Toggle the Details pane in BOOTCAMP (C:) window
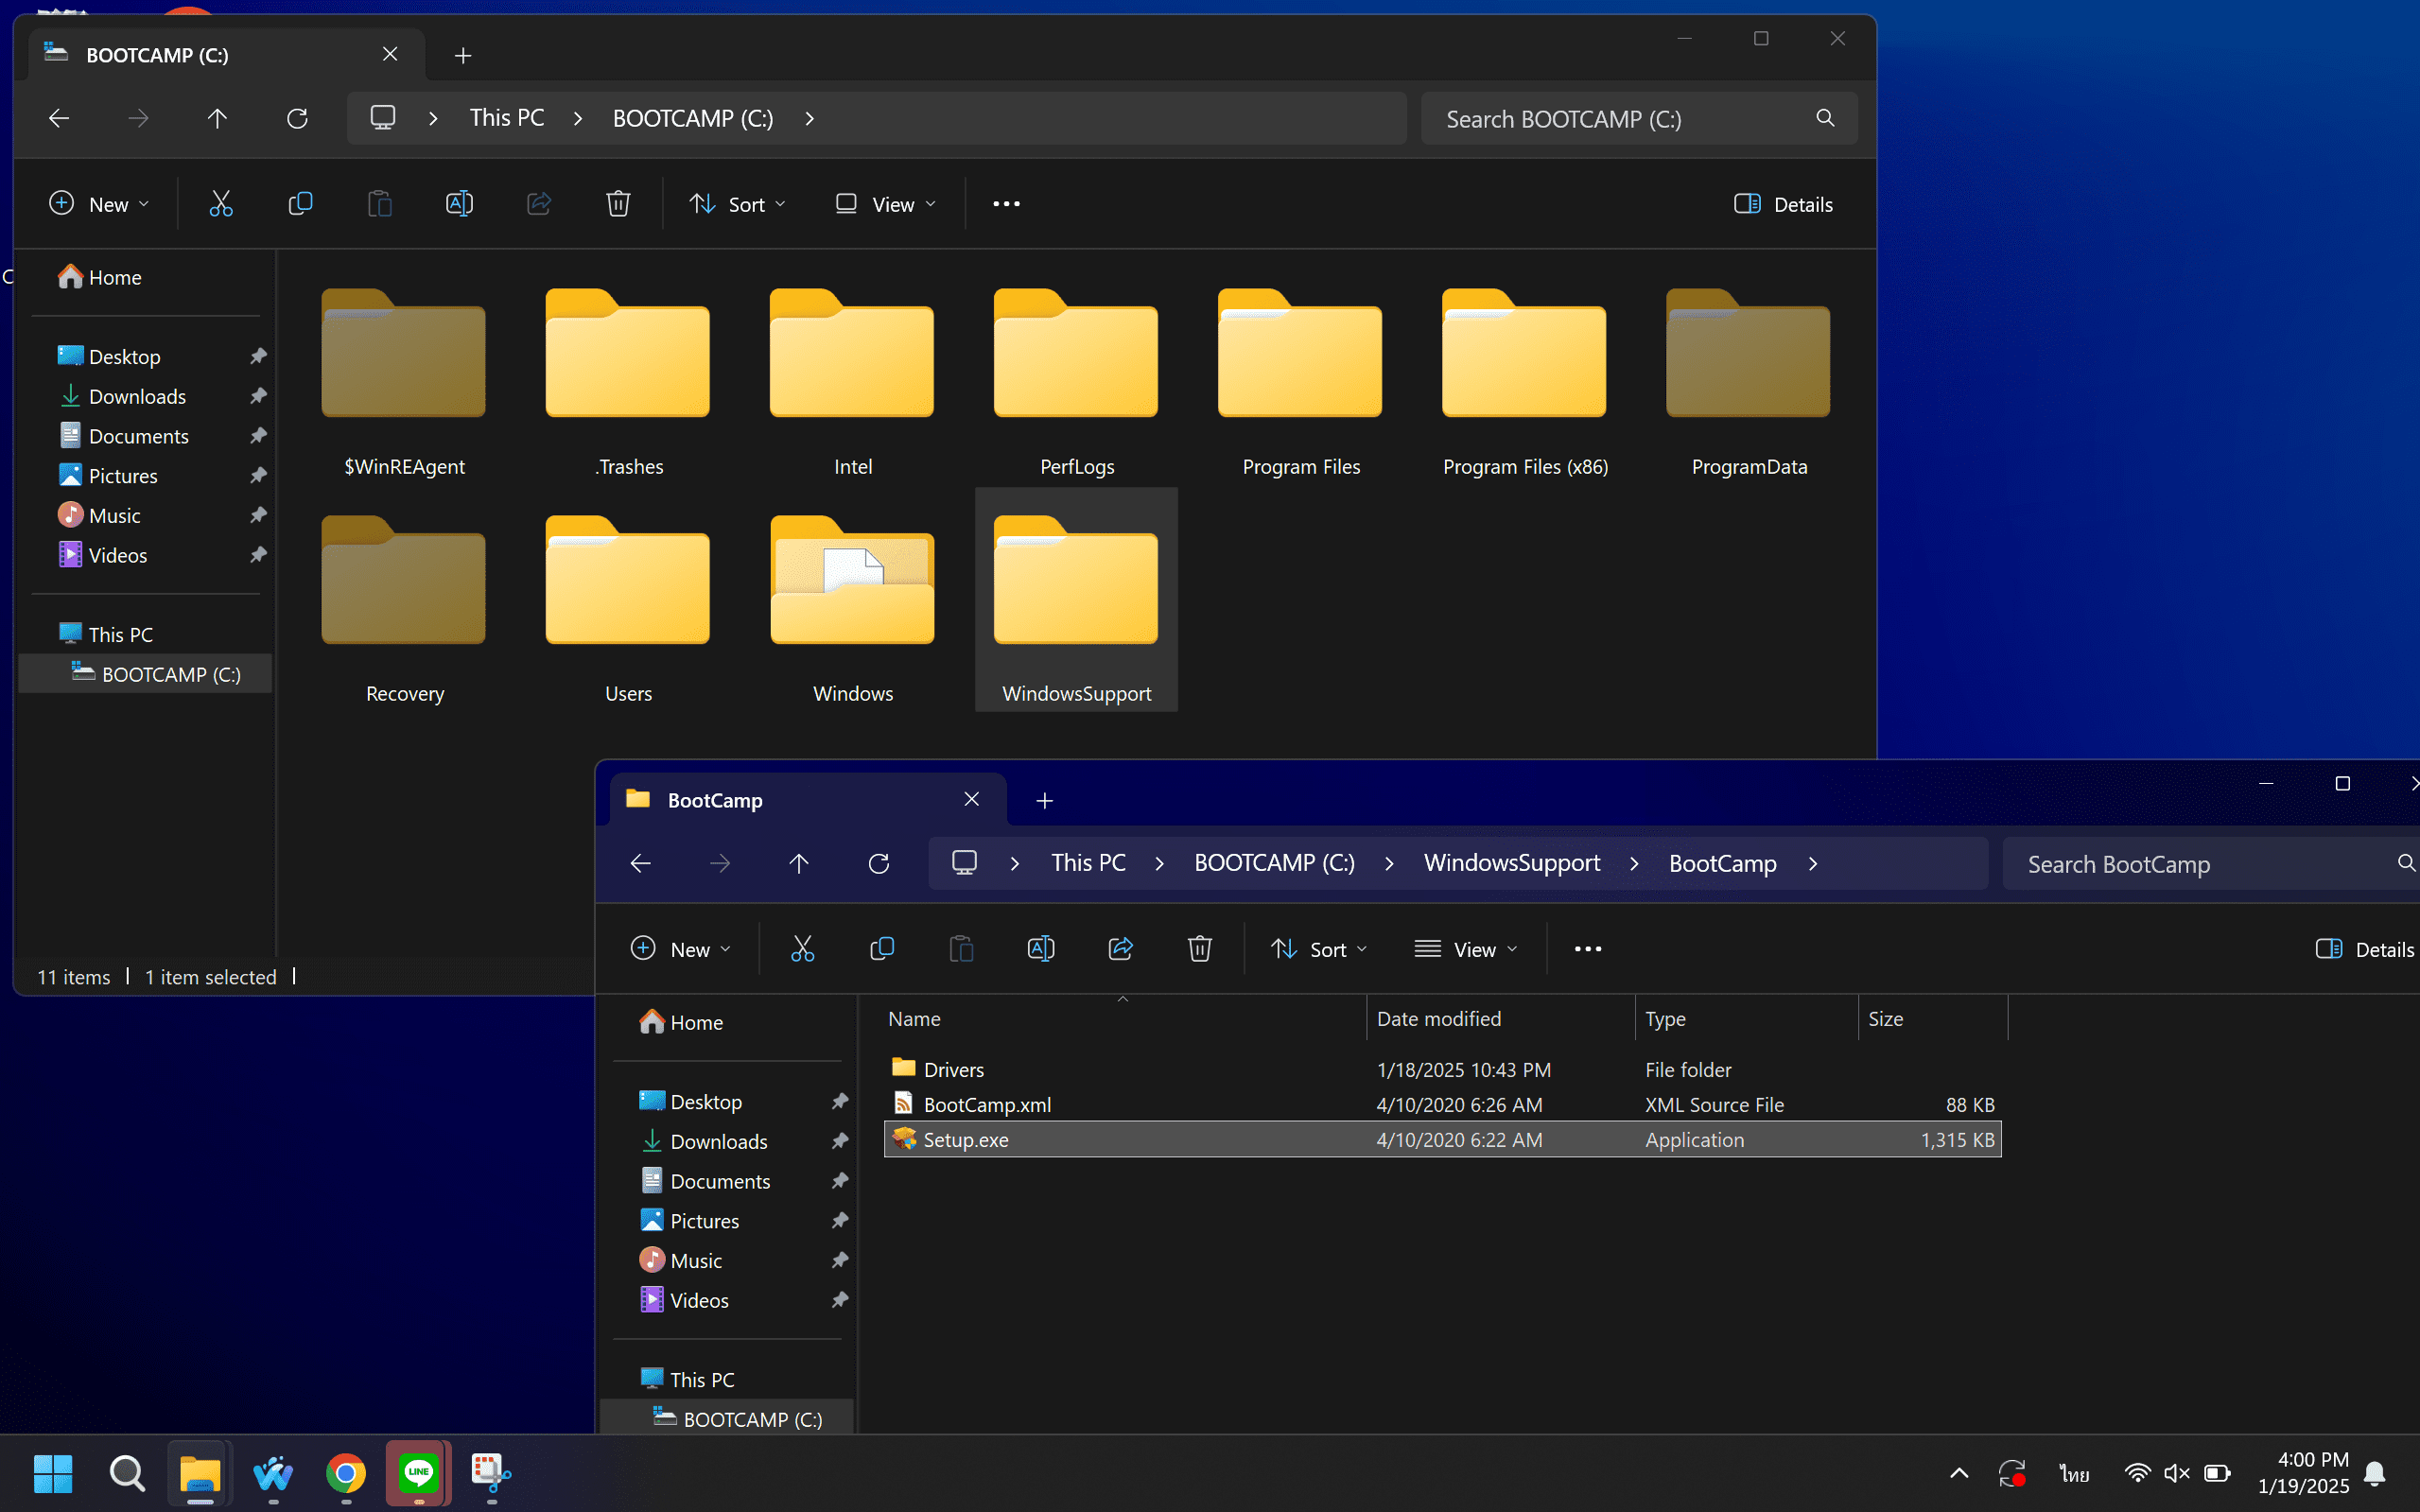Viewport: 2420px width, 1512px height. [x=1783, y=204]
